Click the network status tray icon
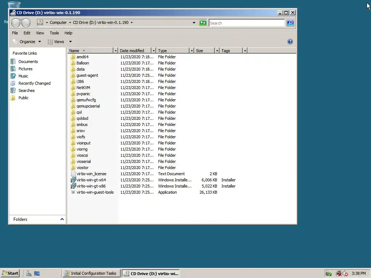371x278 pixels. click(x=339, y=274)
